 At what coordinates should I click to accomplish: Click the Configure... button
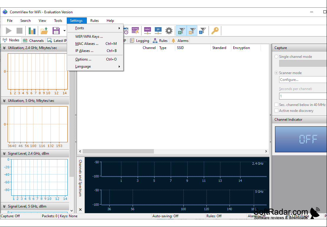coord(303,80)
